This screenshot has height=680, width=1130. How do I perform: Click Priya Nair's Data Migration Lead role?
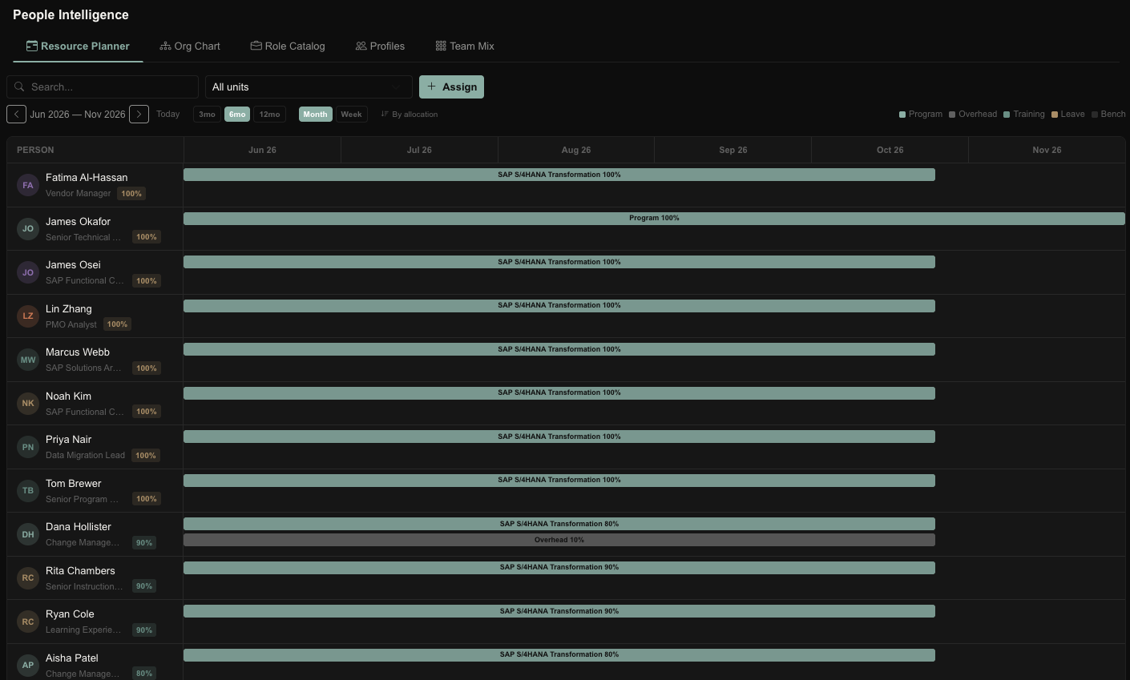(x=85, y=456)
